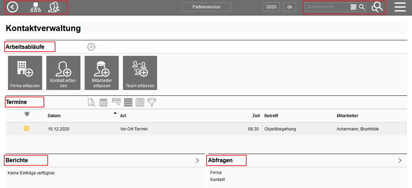Screen dimensions: 412x188
Task: Click the QR code icon in Schnellsuche
Action: 353,7
